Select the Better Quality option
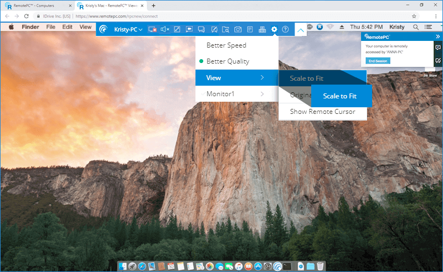 click(x=228, y=61)
